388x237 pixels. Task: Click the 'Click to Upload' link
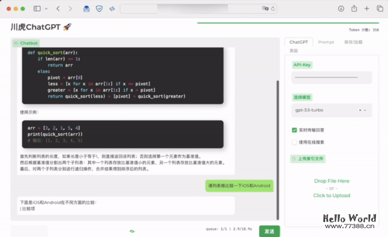(x=331, y=195)
